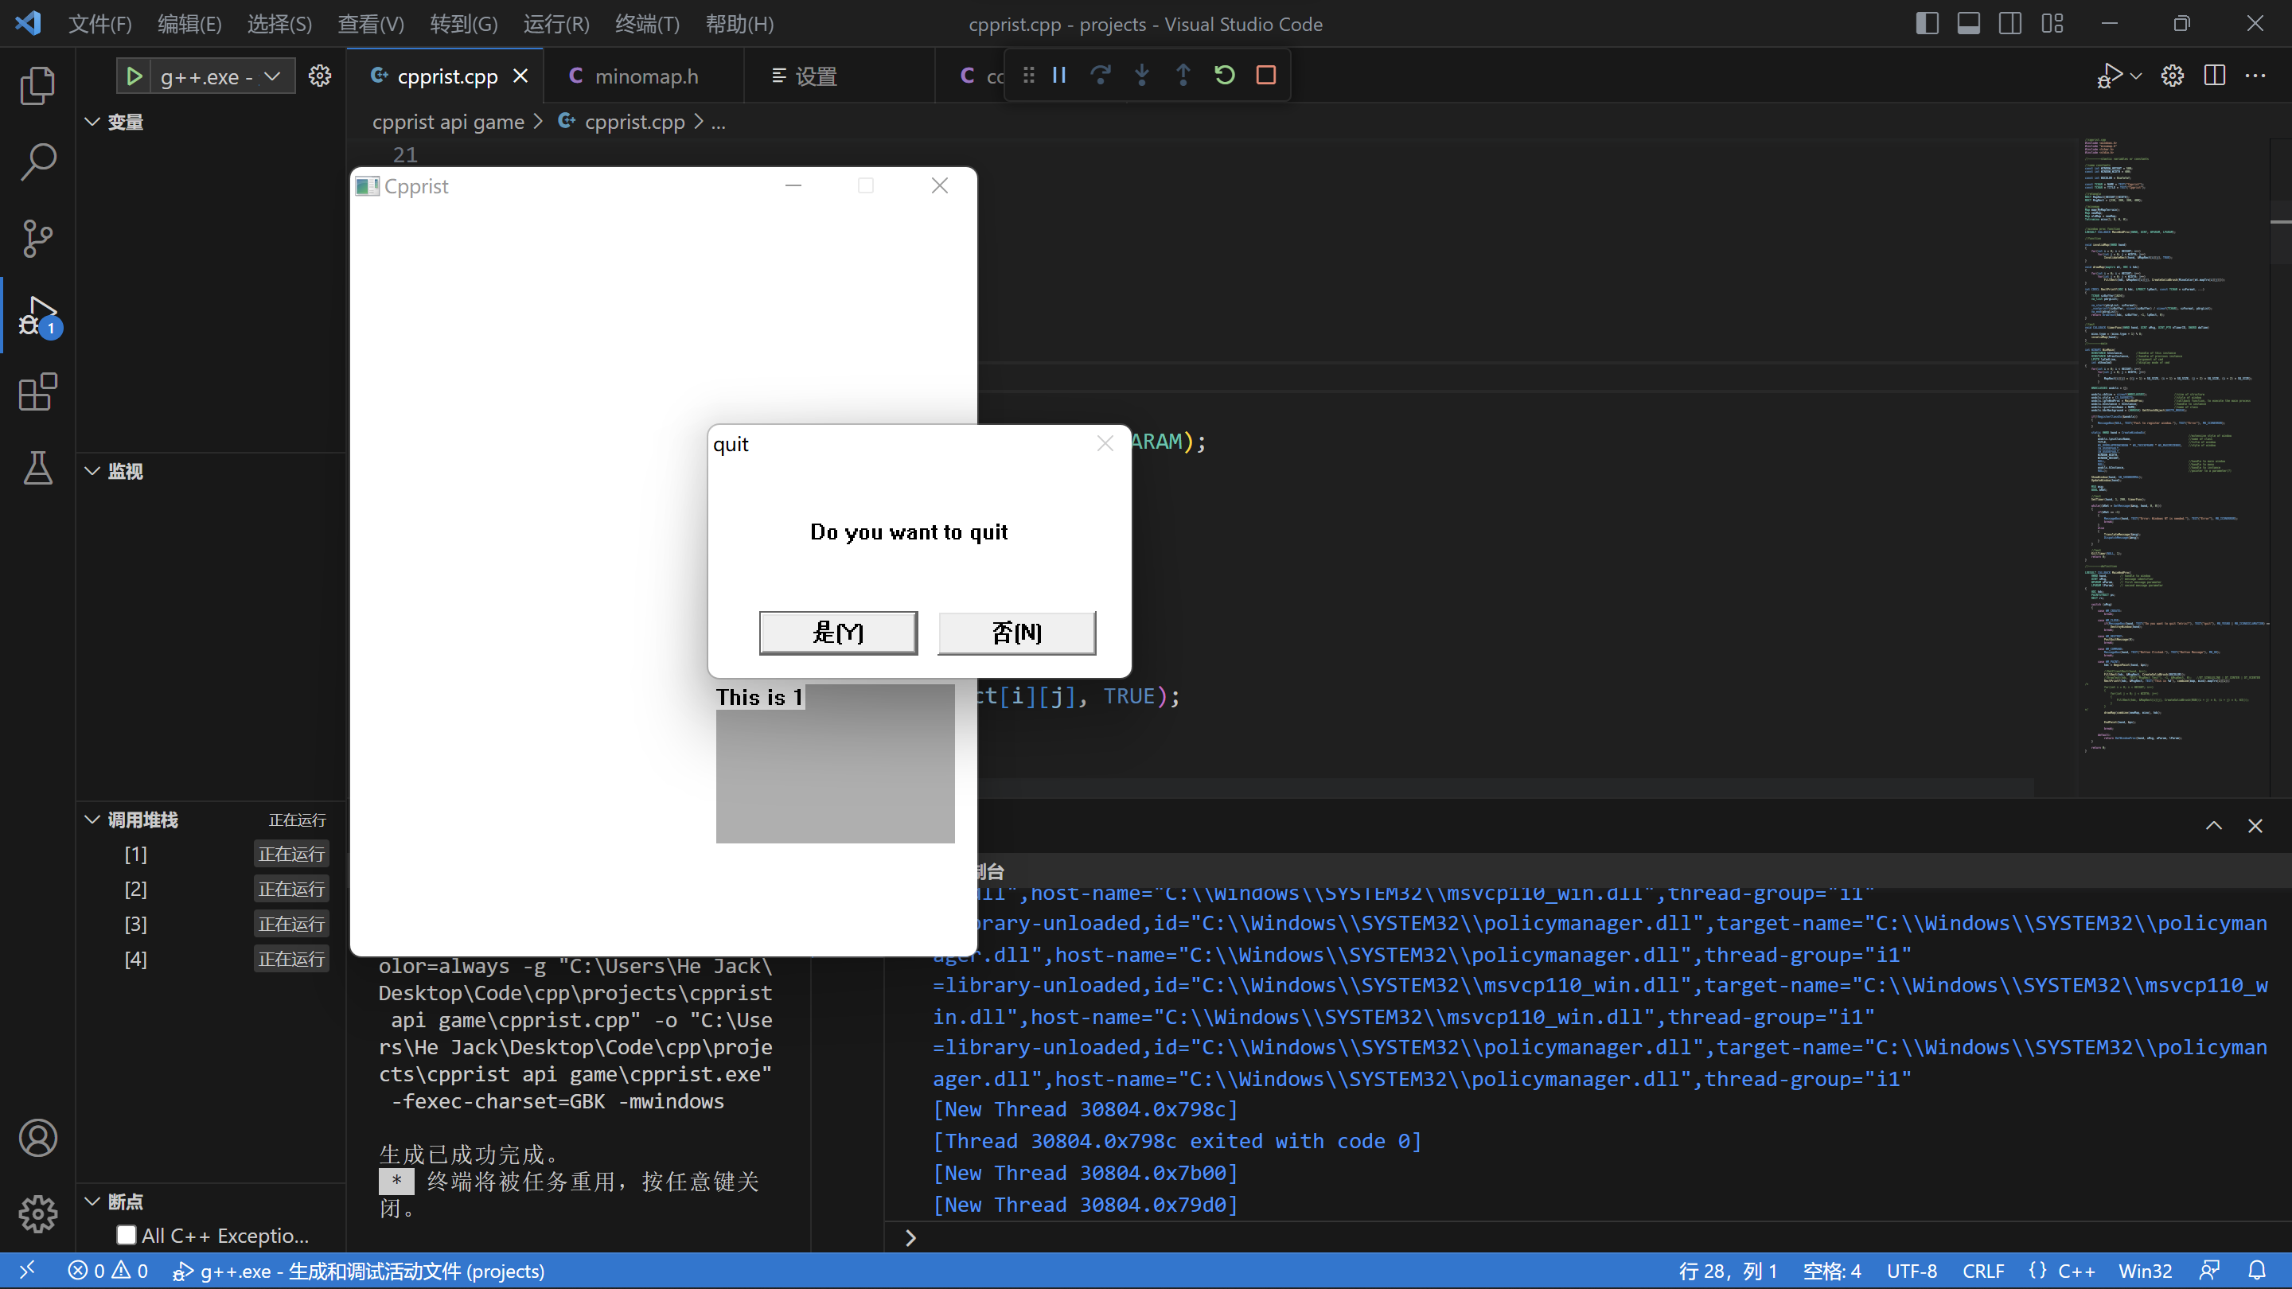
Task: Click the debug console input prompt
Action: (1588, 1236)
